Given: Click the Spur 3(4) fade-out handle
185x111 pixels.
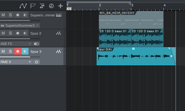Looking at the screenshot, I should pos(169,49).
